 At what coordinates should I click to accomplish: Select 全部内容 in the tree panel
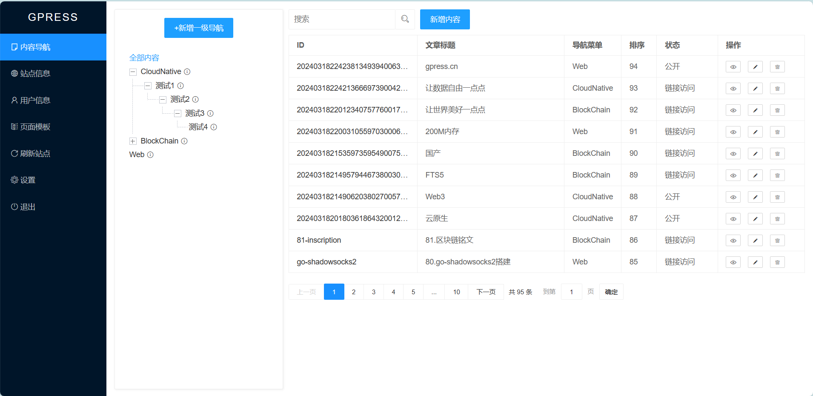coord(144,57)
